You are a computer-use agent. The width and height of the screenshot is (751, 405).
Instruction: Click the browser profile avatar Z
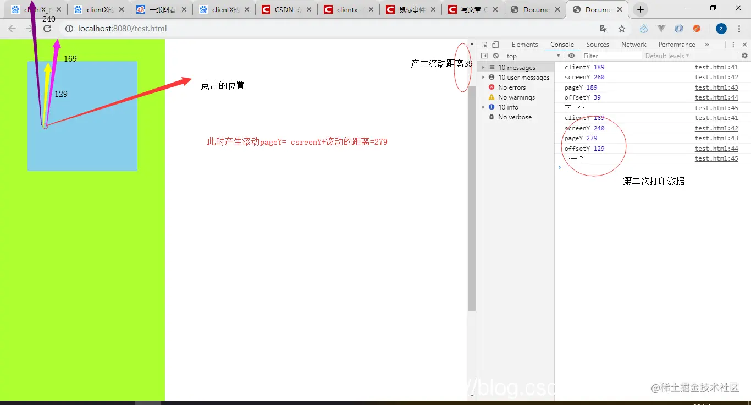tap(721, 28)
